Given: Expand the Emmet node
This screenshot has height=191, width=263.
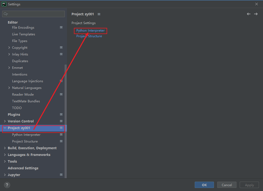Looking at the screenshot, I should (x=9, y=68).
